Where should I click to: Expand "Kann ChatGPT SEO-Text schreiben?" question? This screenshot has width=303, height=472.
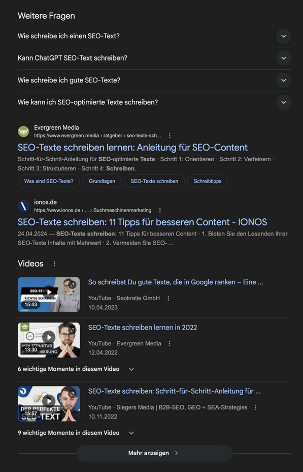click(x=154, y=58)
